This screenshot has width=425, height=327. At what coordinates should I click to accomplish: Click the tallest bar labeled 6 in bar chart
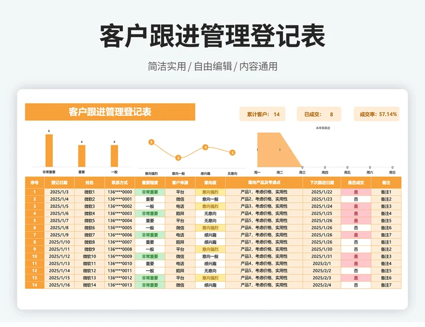coord(49,150)
